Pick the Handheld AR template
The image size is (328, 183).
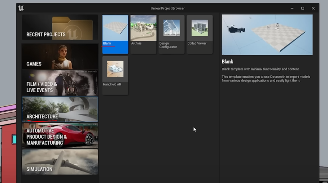115,75
